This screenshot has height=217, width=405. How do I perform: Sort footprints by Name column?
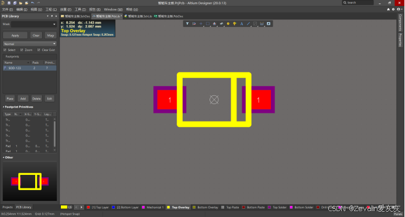[x=16, y=63]
